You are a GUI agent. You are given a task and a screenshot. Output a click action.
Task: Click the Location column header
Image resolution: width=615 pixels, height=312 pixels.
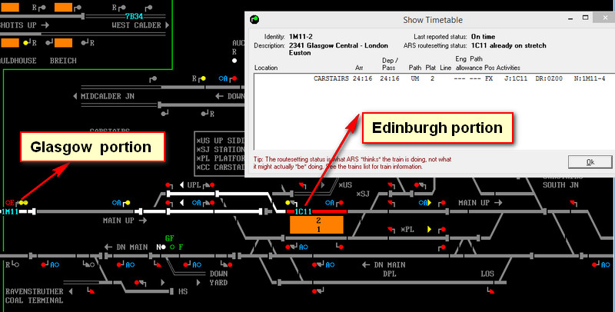(266, 68)
